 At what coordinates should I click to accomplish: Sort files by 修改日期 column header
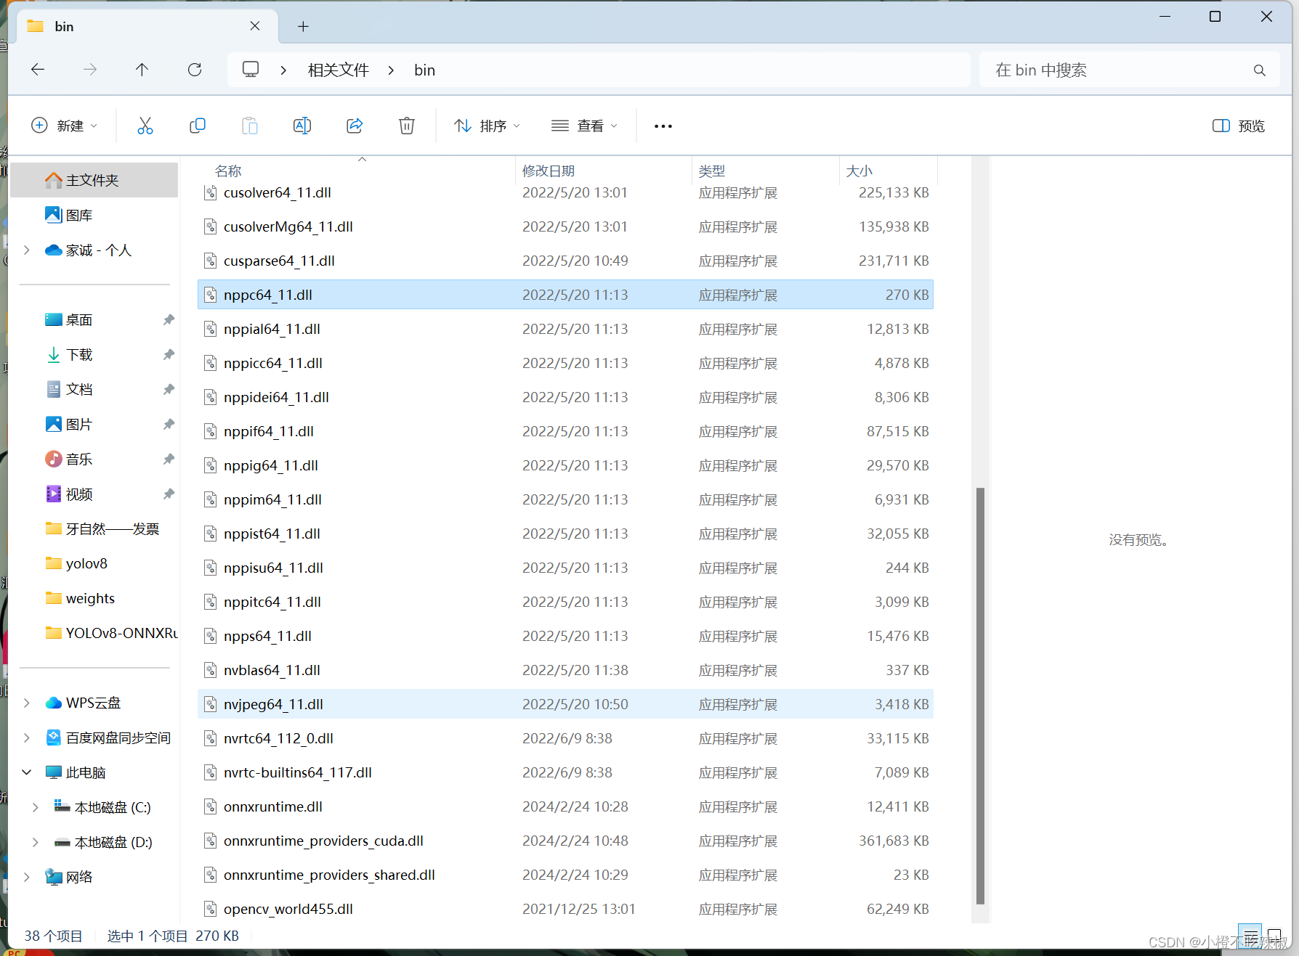(x=549, y=171)
